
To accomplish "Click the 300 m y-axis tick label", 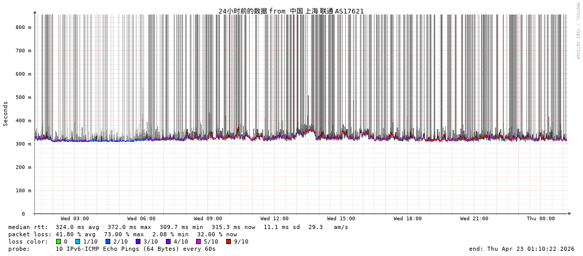I will point(23,144).
